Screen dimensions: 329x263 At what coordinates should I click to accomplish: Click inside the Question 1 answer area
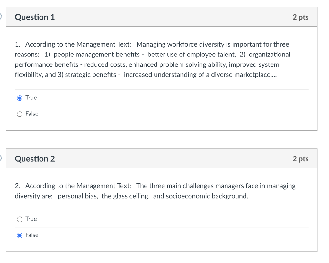(161, 106)
